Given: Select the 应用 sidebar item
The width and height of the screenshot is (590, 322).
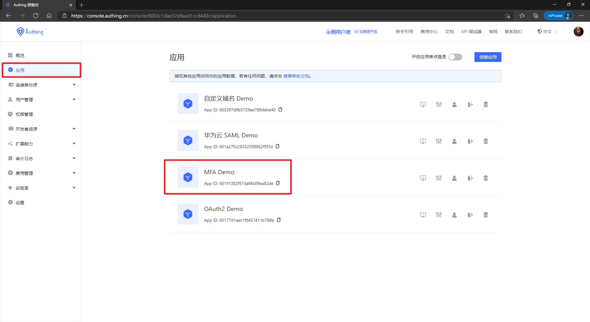Looking at the screenshot, I should coord(41,70).
